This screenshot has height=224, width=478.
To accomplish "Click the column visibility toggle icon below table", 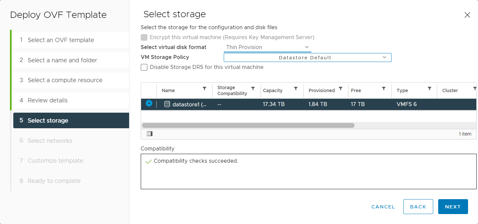I will [x=149, y=134].
